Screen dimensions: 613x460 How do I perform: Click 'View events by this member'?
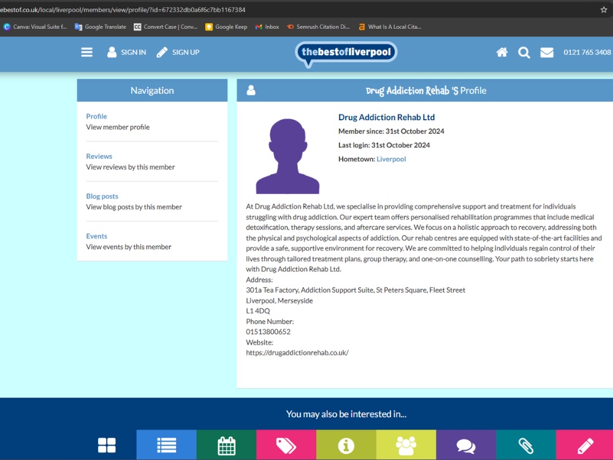(x=129, y=247)
